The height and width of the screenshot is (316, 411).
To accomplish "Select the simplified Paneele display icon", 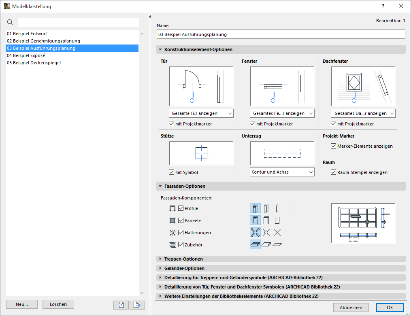I will pos(277,220).
